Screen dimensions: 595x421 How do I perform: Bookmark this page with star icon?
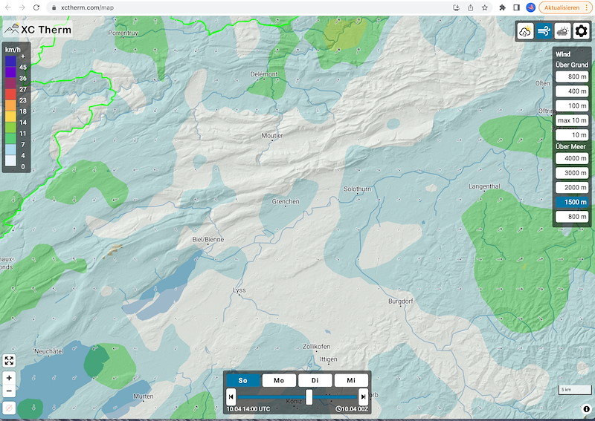(485, 7)
